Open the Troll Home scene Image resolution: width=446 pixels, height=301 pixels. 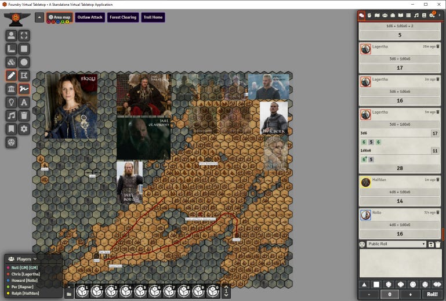153,17
